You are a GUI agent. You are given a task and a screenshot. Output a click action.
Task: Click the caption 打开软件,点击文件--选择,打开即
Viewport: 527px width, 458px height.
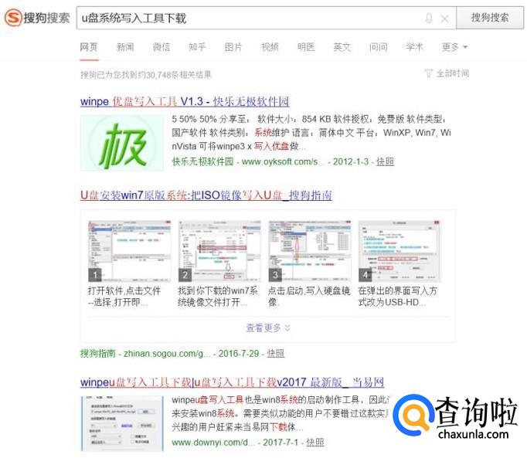[124, 297]
